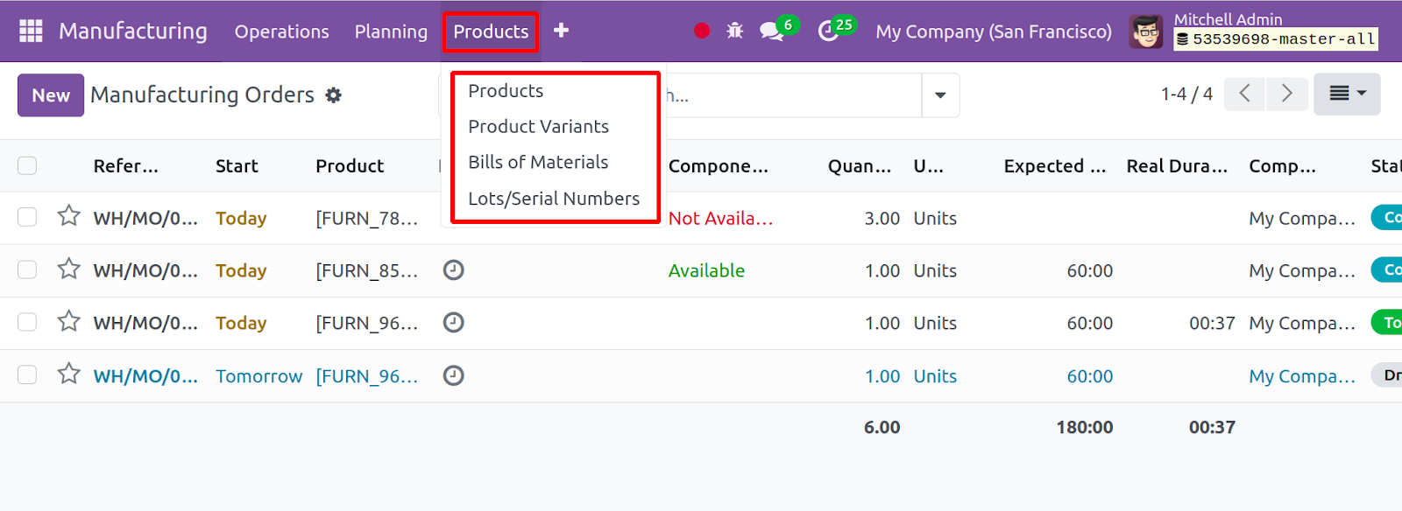Screen dimensions: 1402x511
Task: Toggle the select-all checkbox in table header
Action: (x=27, y=165)
